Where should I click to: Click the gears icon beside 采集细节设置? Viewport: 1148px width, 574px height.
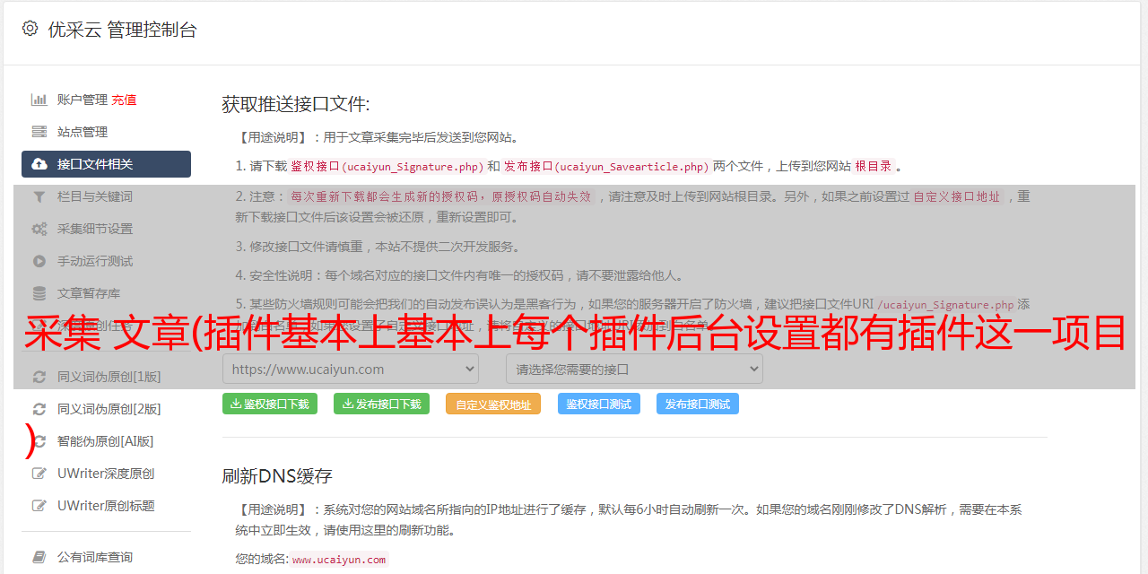click(39, 229)
